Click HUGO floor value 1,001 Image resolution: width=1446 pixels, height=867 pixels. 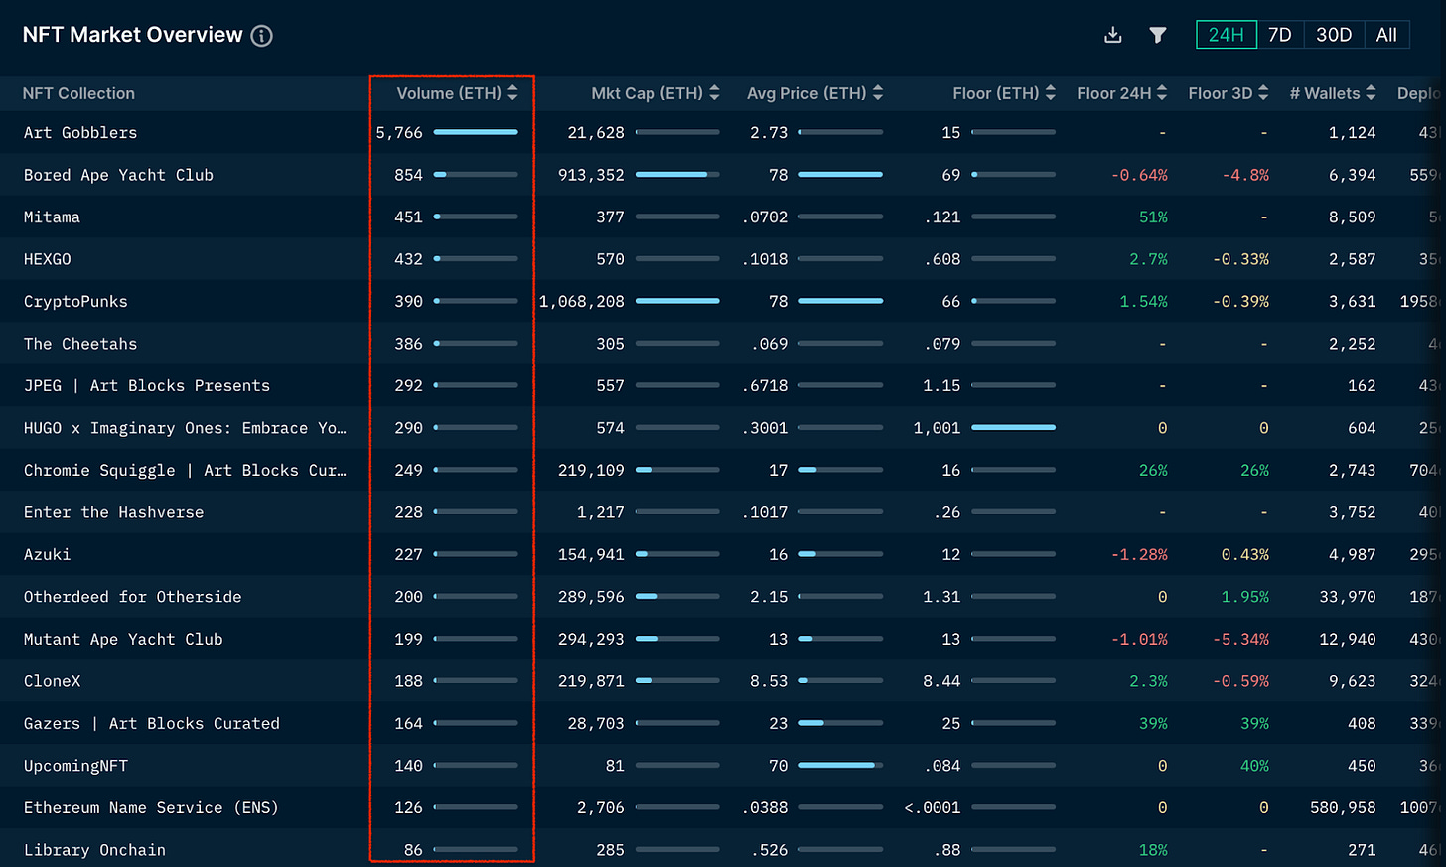(x=937, y=428)
